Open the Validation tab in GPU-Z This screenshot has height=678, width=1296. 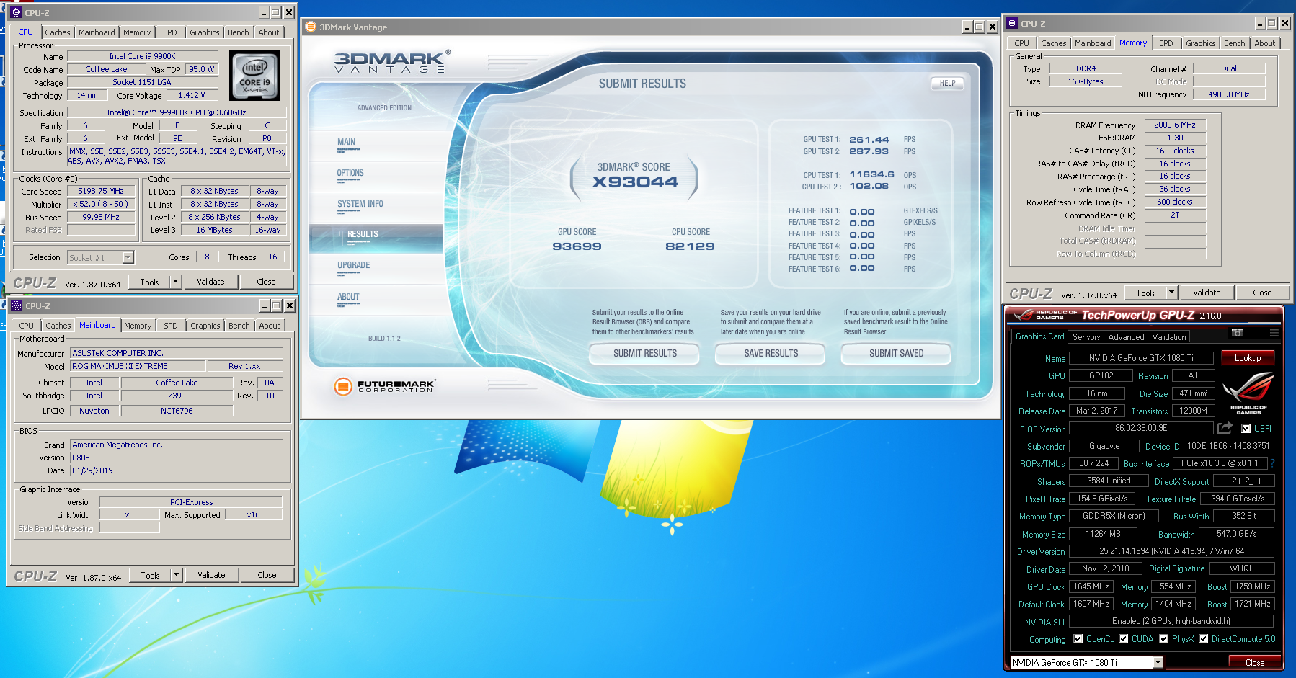point(1169,337)
